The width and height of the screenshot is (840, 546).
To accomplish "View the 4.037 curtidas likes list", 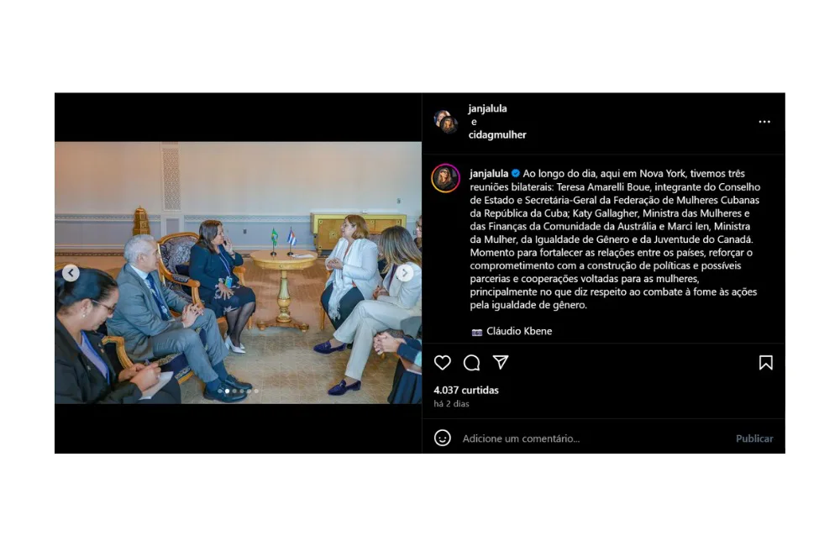I will 466,390.
